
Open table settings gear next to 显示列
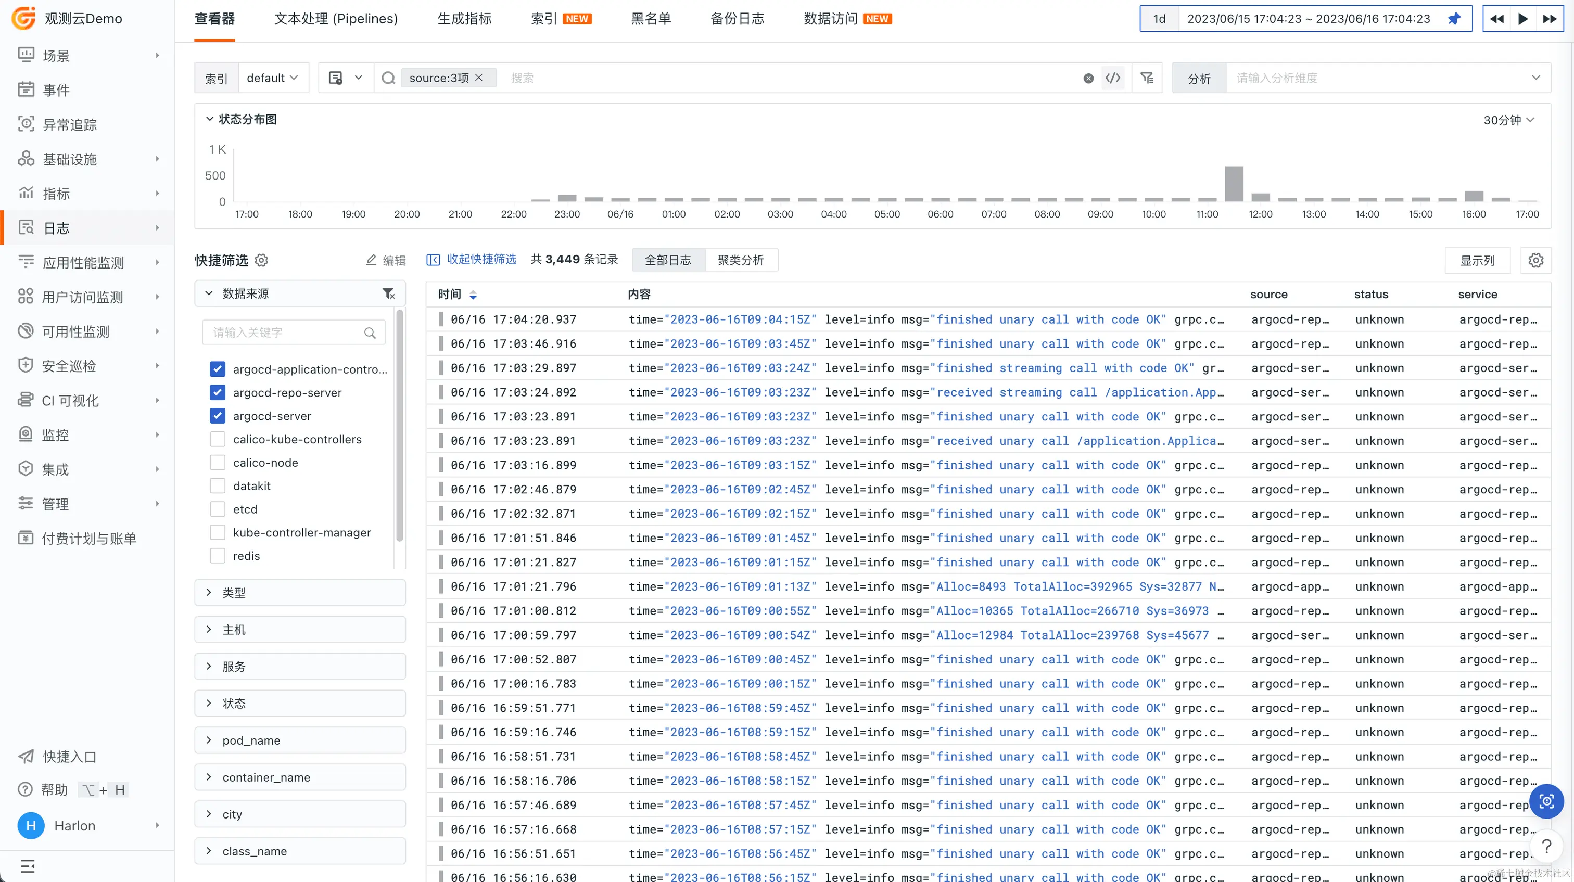1535,260
